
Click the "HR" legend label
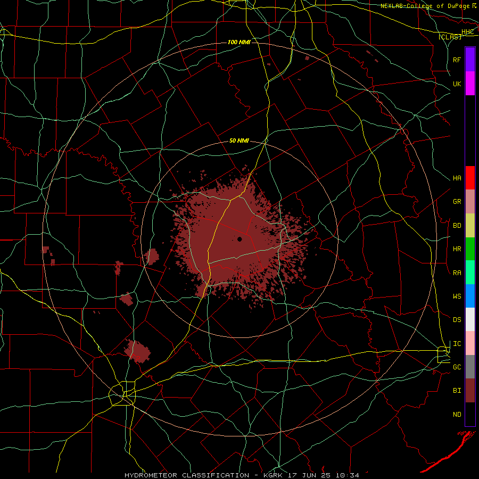click(x=457, y=249)
